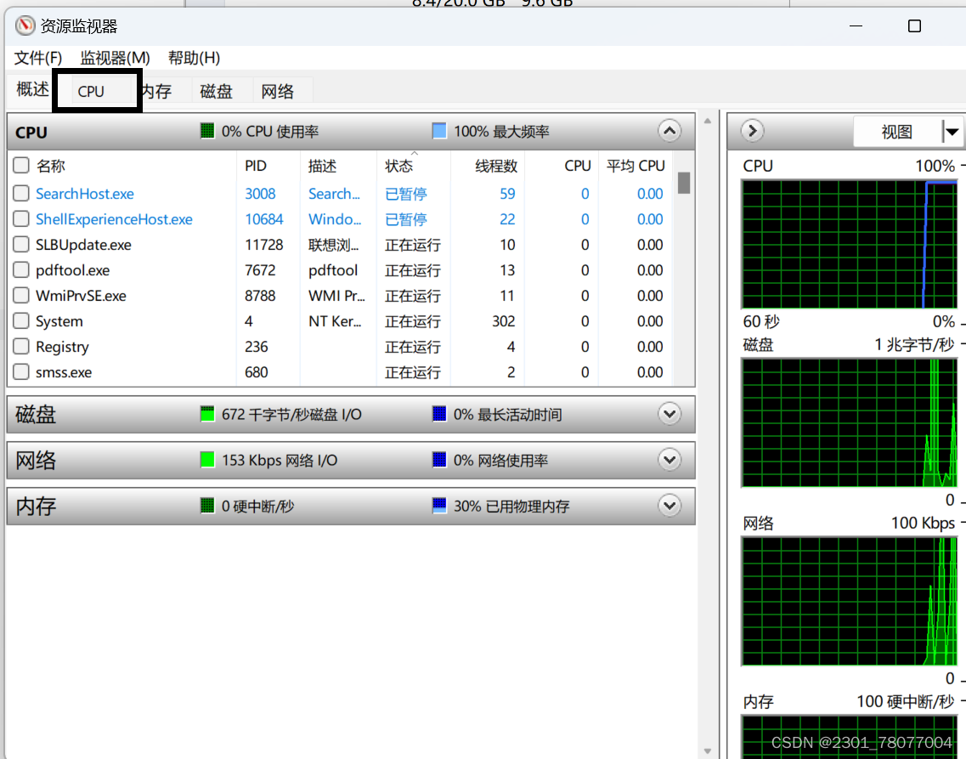Click the blue used physical memory legend square
Screen dimensions: 966x759
439,506
